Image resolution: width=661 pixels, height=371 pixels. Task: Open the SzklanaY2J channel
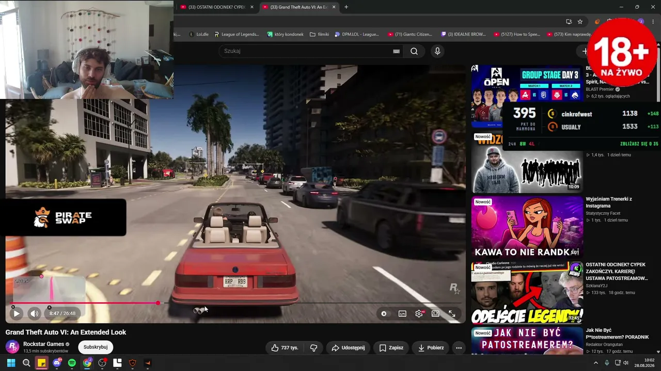tap(596, 286)
